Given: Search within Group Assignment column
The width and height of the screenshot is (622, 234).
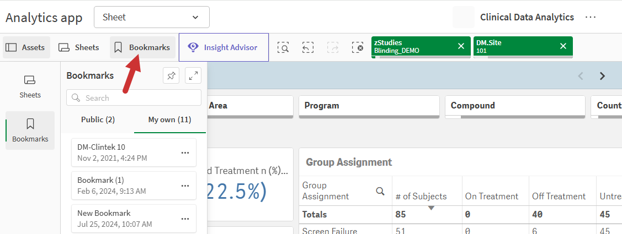Looking at the screenshot, I should coord(380,191).
